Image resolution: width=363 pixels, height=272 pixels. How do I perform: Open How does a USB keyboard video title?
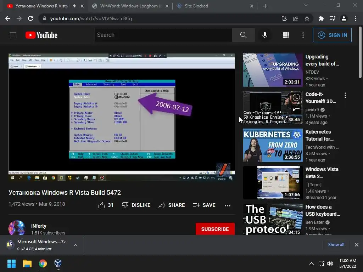pyautogui.click(x=323, y=210)
